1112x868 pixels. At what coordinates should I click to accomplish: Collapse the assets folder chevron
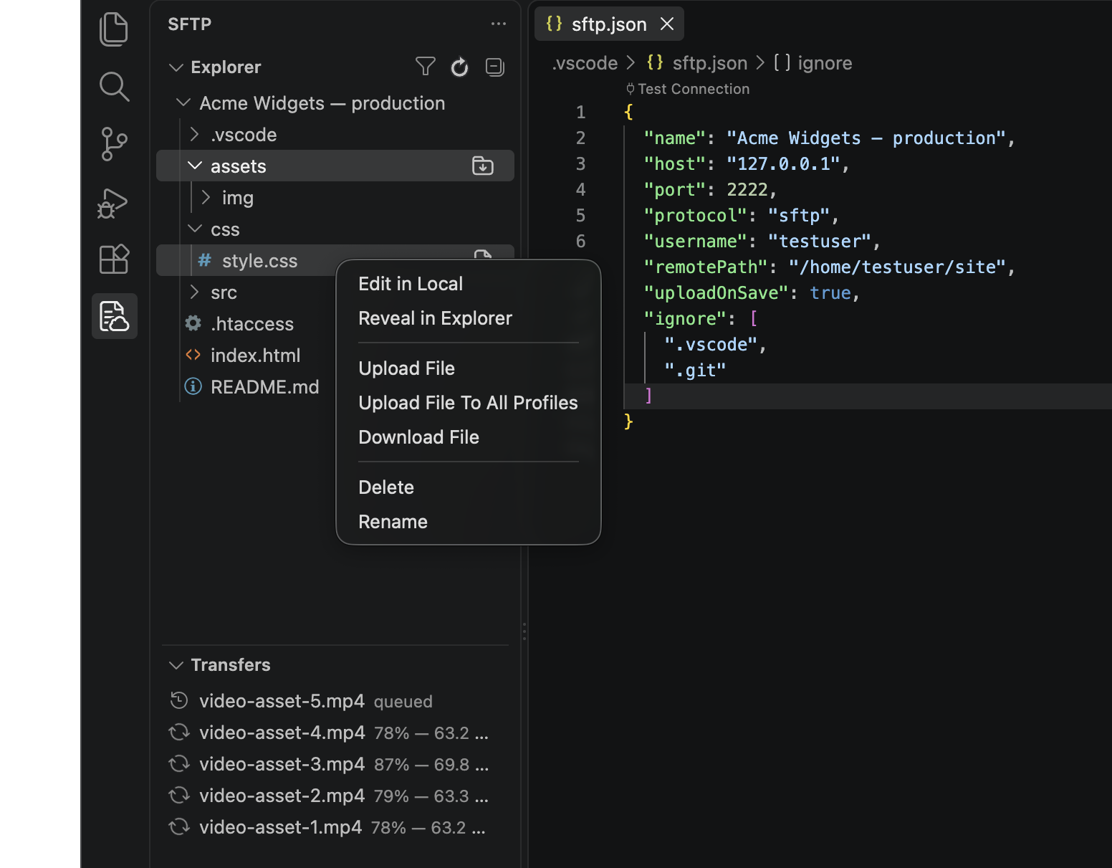pyautogui.click(x=195, y=166)
